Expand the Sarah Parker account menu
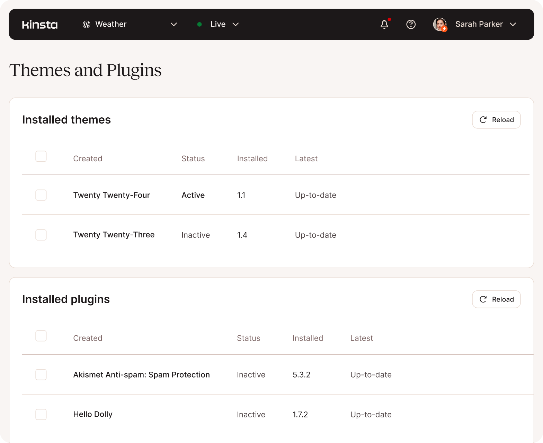Viewport: 543px width, 443px height. (x=513, y=24)
